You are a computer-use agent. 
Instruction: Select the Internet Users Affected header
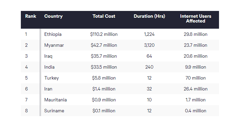pyautogui.click(x=196, y=18)
